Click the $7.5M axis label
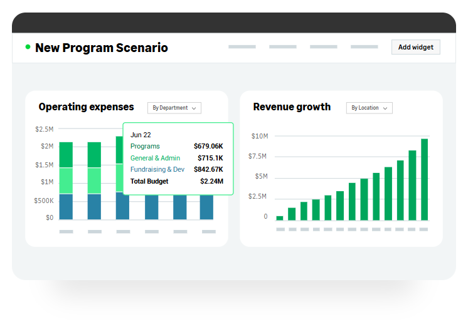 258,156
